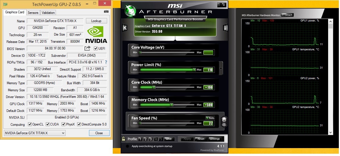This screenshot has width=340, height=156.
Task: Take a GPU-Z screenshot with camera icon
Action: 106,12
